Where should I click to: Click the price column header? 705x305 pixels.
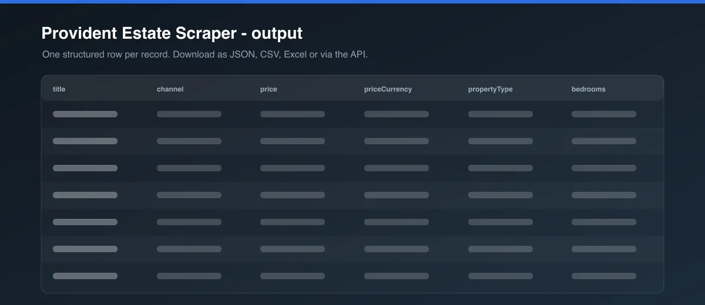point(268,89)
